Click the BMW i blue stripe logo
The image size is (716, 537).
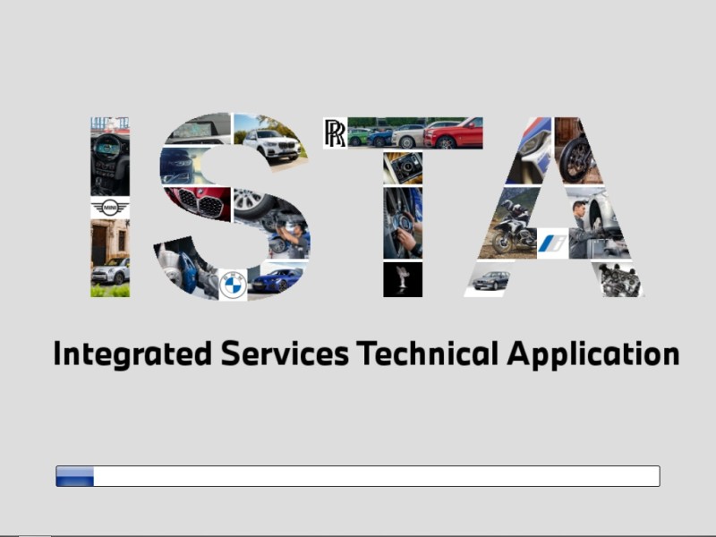[x=553, y=243]
